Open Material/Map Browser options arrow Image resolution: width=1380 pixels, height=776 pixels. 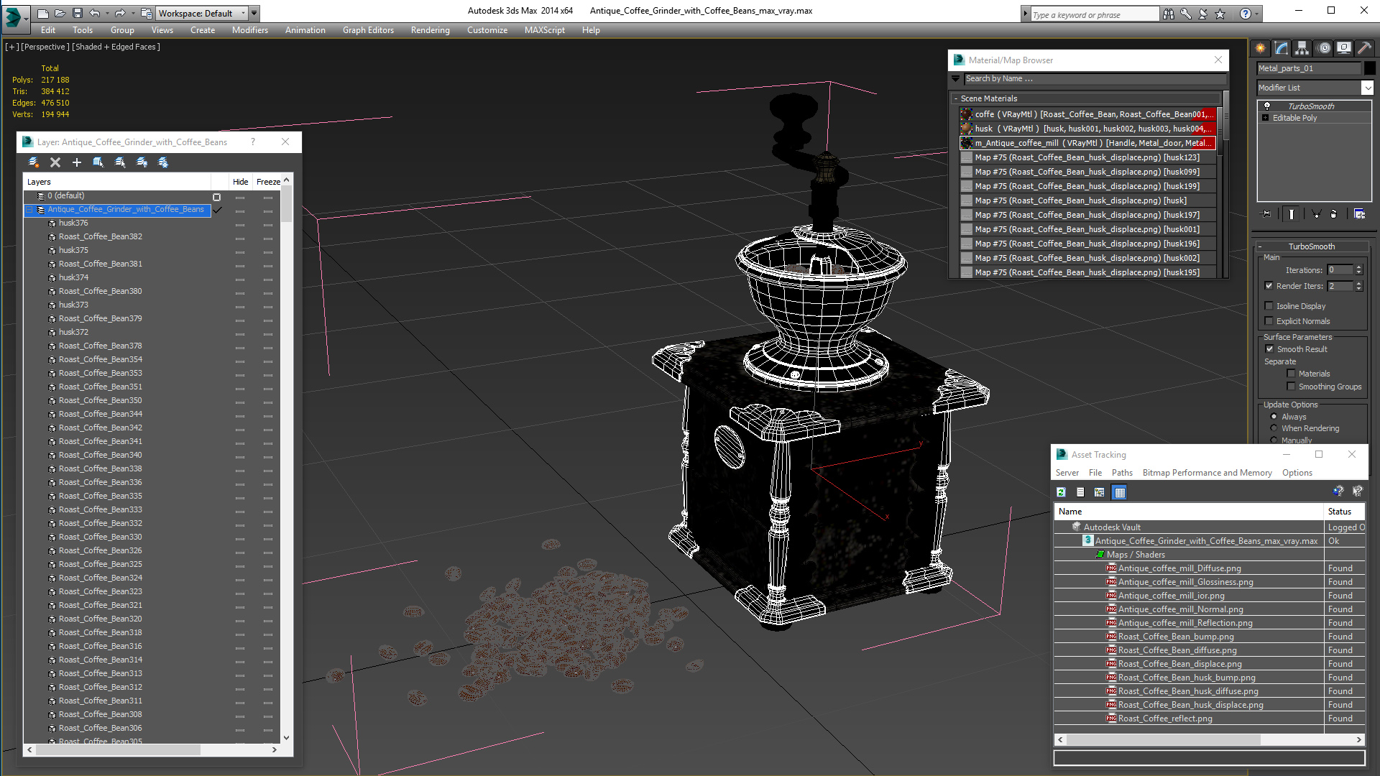click(955, 78)
